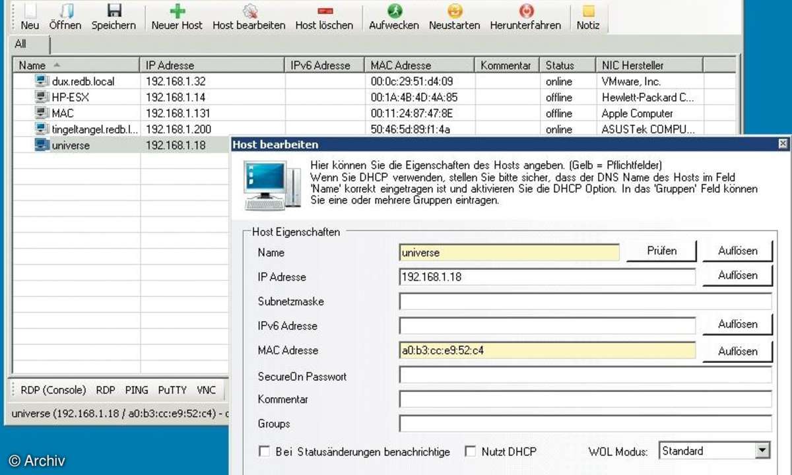This screenshot has height=475, width=792.
Task: Focus the MAC Adresse input field
Action: [x=547, y=350]
